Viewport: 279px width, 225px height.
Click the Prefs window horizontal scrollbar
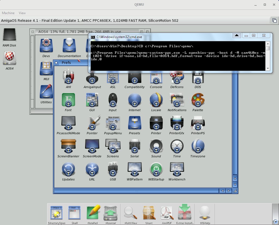[x=136, y=191]
